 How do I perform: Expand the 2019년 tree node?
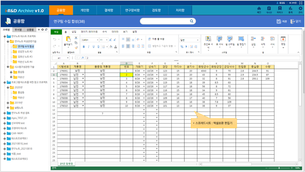pos(8,103)
